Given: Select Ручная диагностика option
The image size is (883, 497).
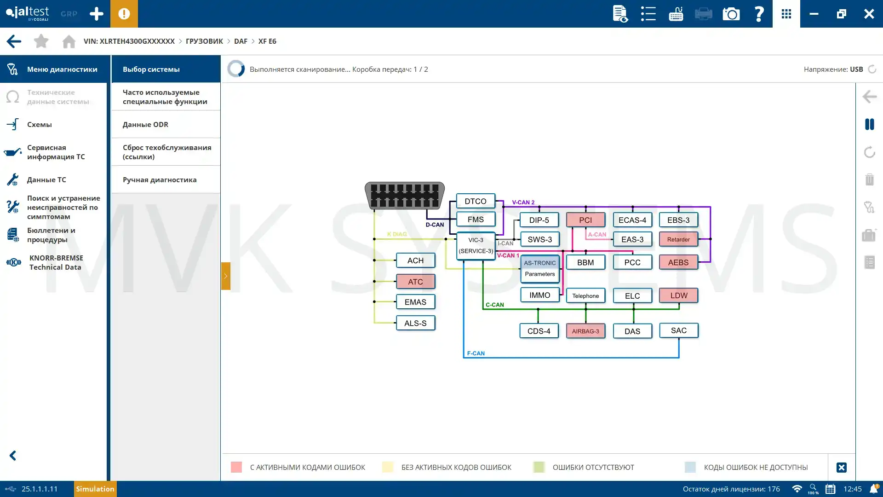Looking at the screenshot, I should coord(166,179).
